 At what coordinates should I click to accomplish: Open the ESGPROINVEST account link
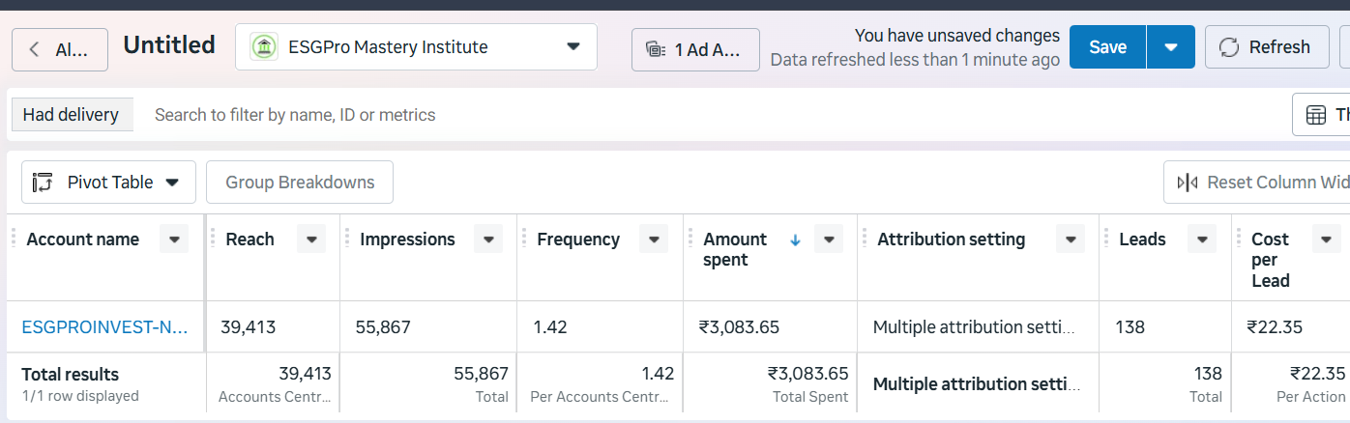pos(104,327)
